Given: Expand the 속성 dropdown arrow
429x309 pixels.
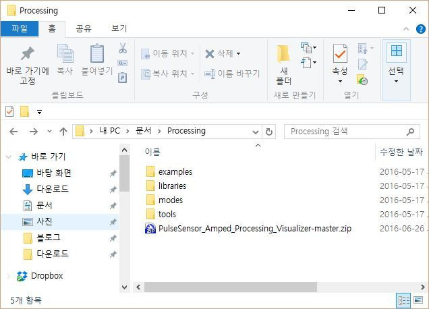Looking at the screenshot, I should pyautogui.click(x=340, y=81).
